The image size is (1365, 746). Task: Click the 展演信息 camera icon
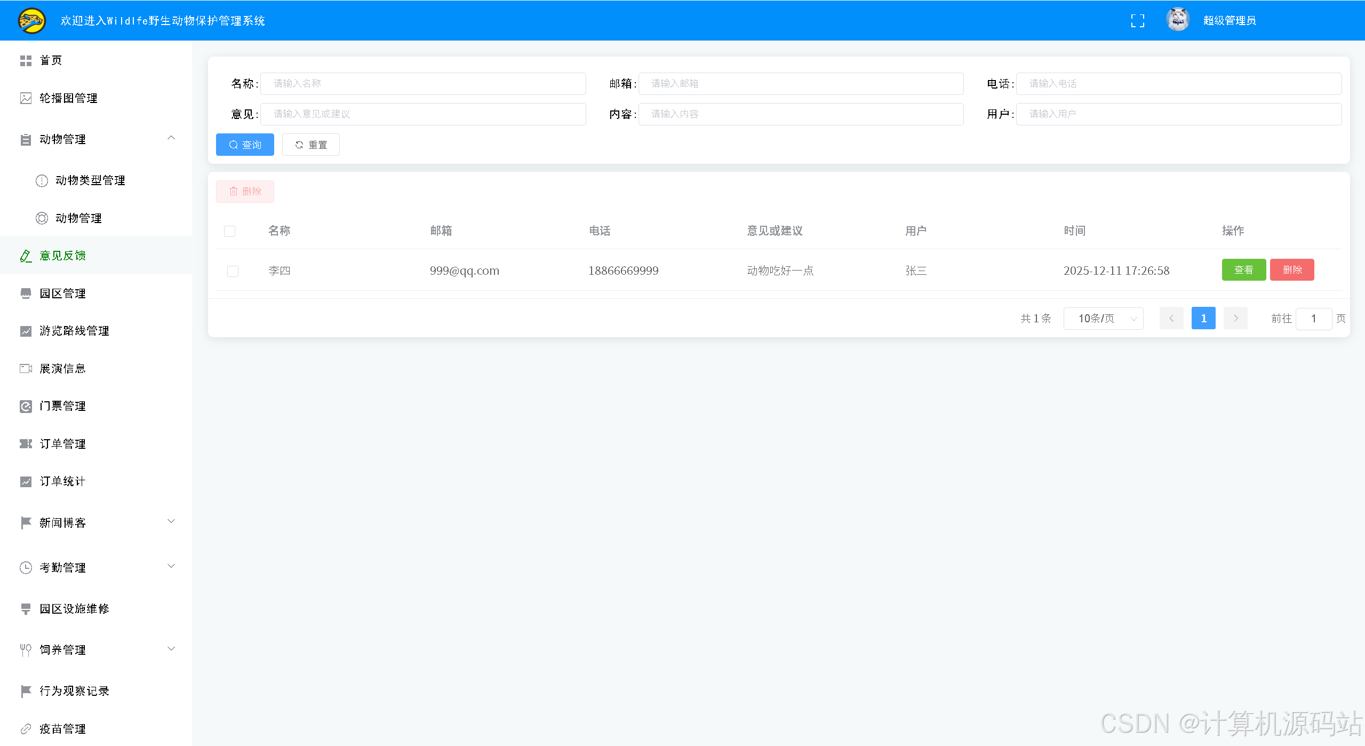26,369
